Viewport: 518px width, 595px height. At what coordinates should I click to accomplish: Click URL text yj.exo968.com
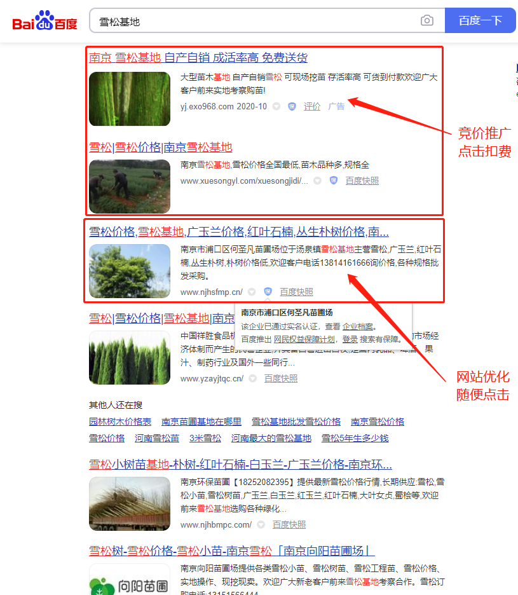[207, 107]
